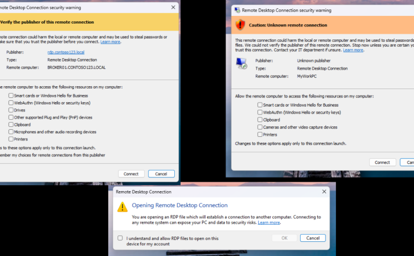The image size is (414, 256).
Task: Open Learn more in Opening RDP dialog
Action: pos(269,222)
